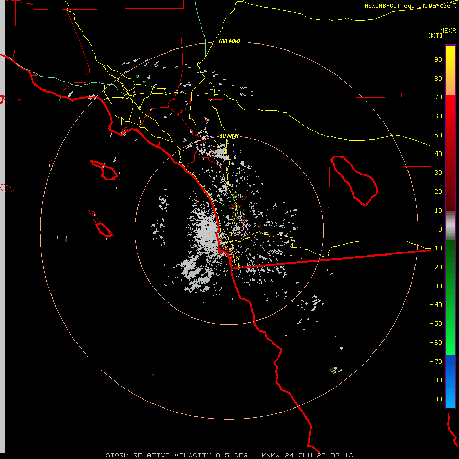Click the blue band of the color bar
Image resolution: width=459 pixels, height=459 pixels.
[450, 381]
